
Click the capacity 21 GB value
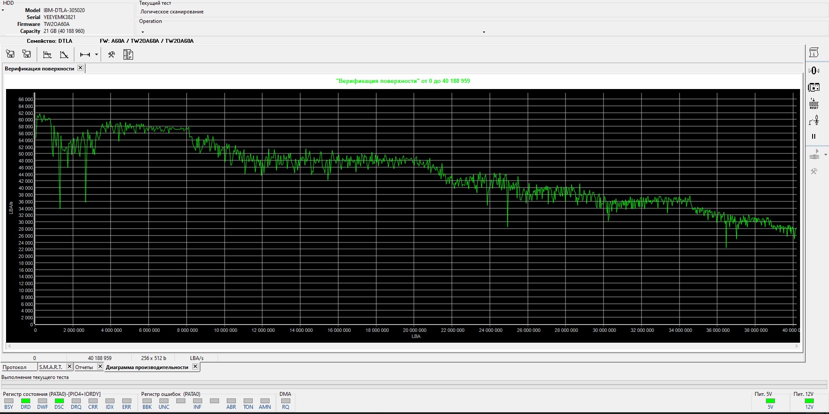coord(64,31)
